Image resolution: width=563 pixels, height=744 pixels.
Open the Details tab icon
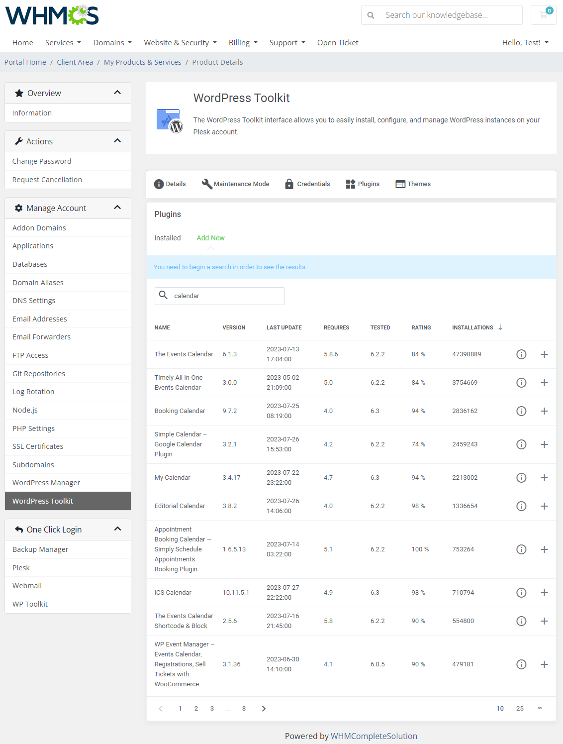pyautogui.click(x=158, y=184)
